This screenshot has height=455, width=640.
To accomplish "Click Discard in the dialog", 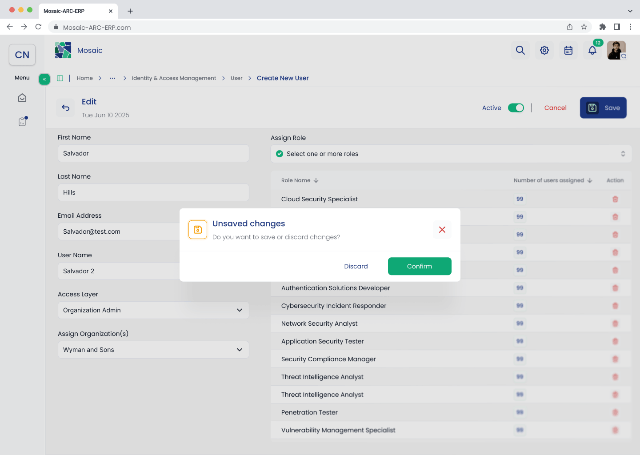I will [356, 266].
